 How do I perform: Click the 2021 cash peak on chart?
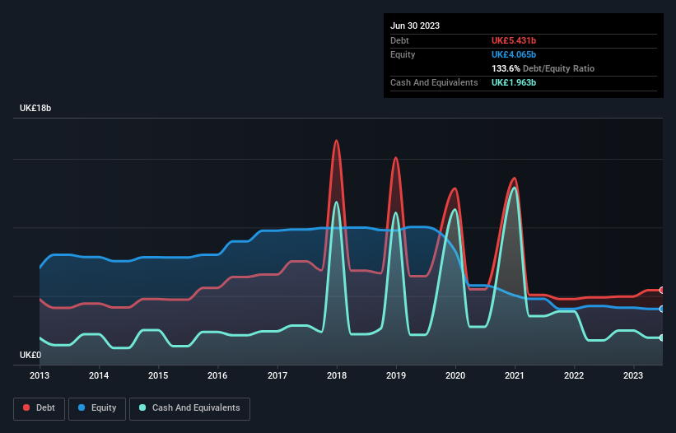(x=514, y=188)
